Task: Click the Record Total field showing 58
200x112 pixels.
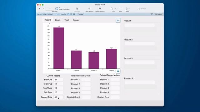Action: (x=58, y=97)
